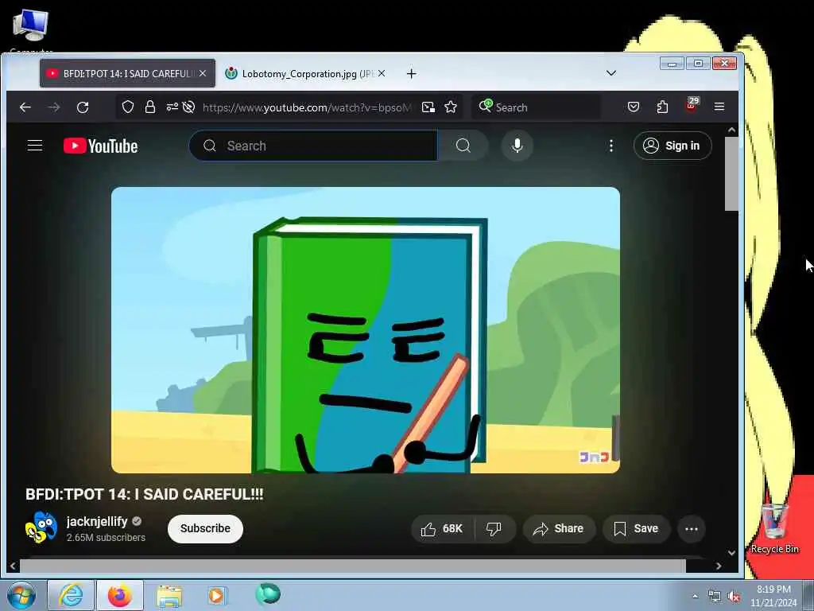Viewport: 814px width, 611px height.
Task: Click horizontal scrollbar left arrow
Action: click(x=13, y=566)
